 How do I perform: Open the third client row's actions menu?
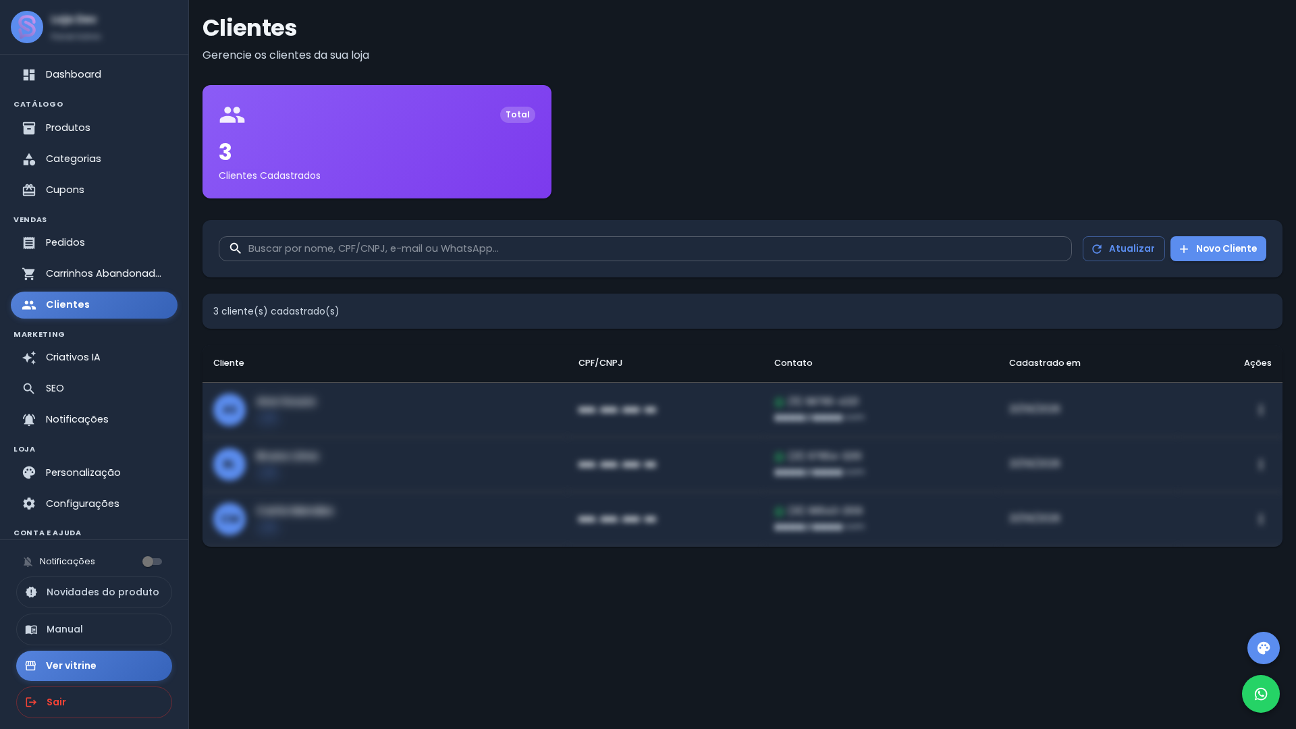[x=1260, y=519]
